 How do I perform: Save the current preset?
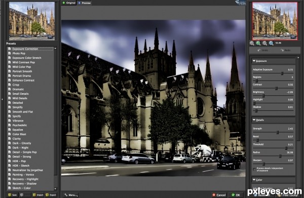(x=12, y=195)
